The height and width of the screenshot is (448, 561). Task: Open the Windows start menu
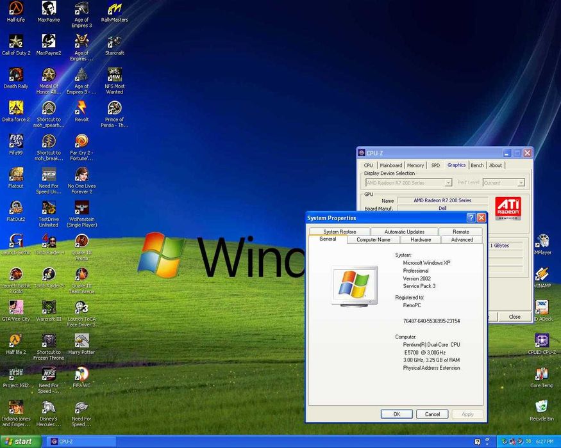click(x=21, y=442)
